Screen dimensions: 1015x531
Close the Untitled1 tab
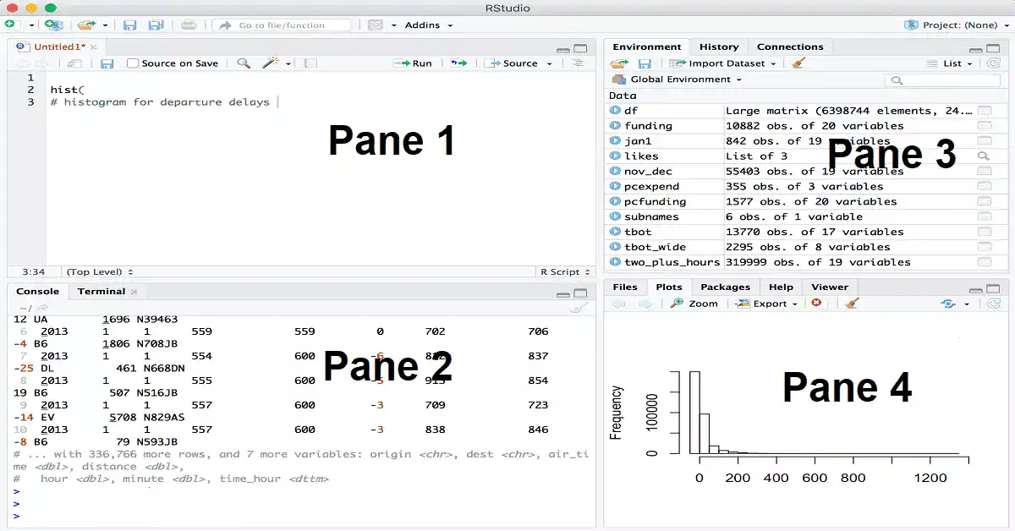pyautogui.click(x=94, y=47)
